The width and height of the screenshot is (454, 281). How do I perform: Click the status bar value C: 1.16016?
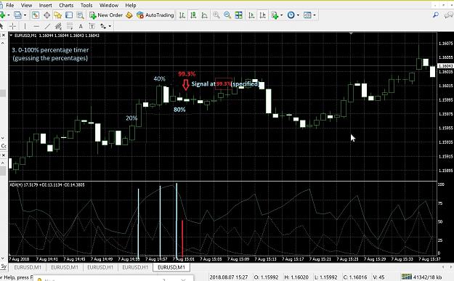click(355, 277)
